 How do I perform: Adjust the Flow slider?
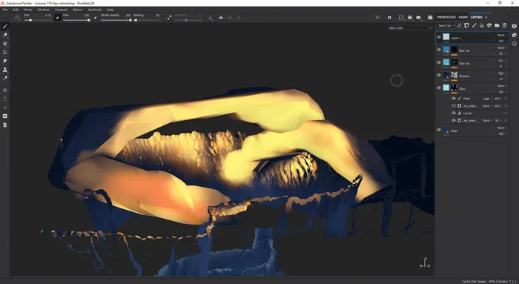(76, 20)
